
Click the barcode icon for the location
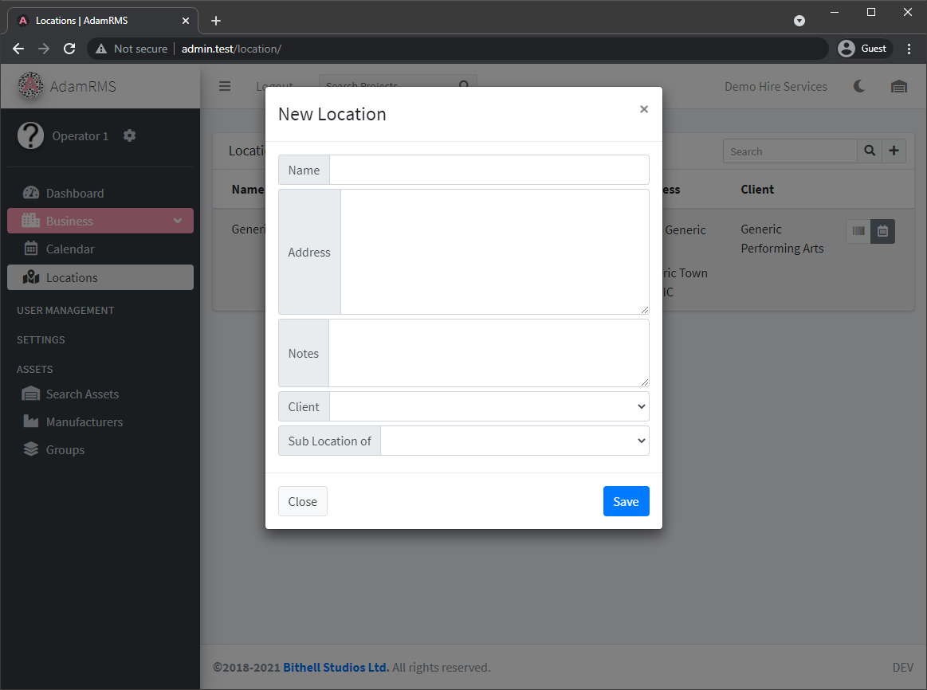(858, 231)
